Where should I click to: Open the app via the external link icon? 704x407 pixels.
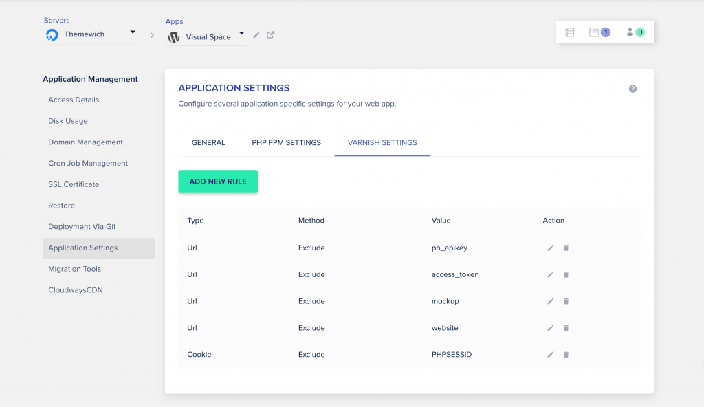point(269,34)
